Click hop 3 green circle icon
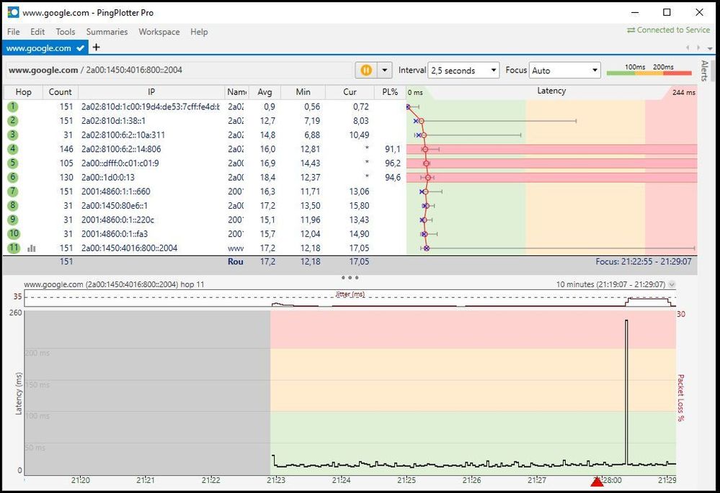 (12, 135)
